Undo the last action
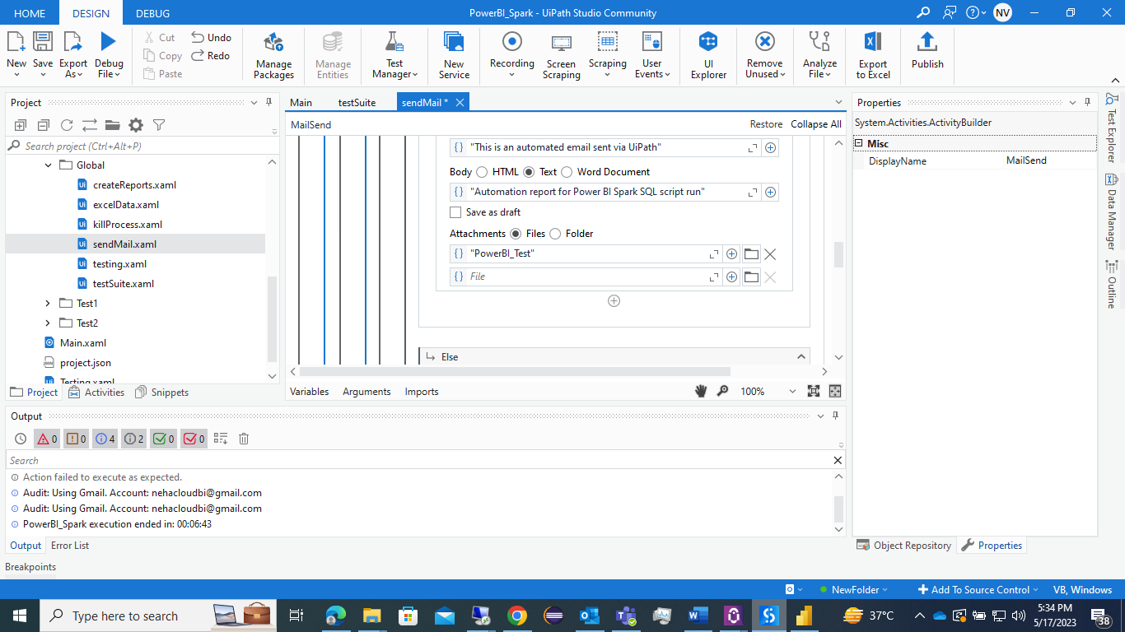The height and width of the screenshot is (632, 1125). click(211, 37)
